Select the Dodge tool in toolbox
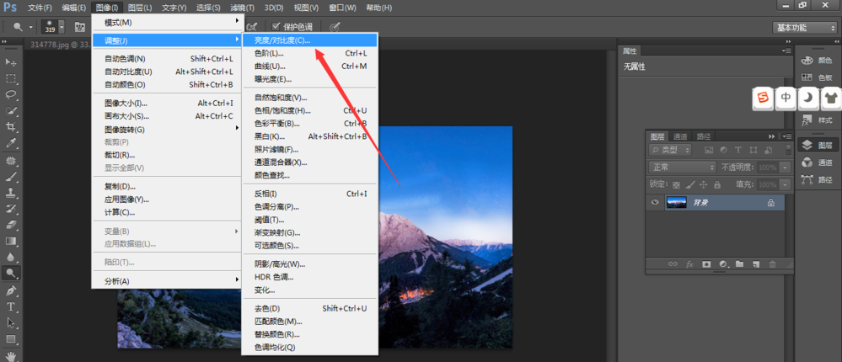The height and width of the screenshot is (362, 842). (x=11, y=273)
